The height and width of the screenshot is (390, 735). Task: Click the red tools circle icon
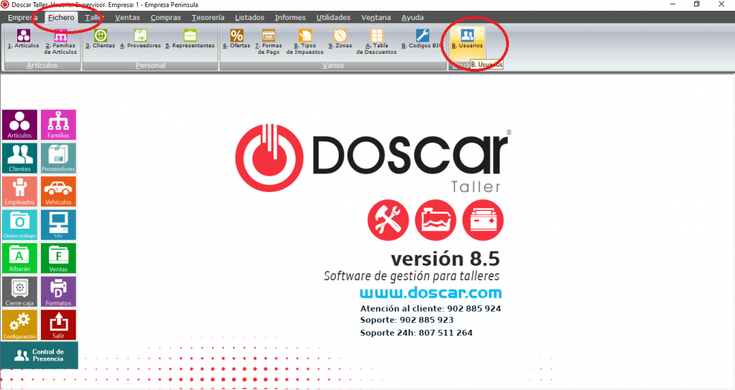tap(388, 220)
